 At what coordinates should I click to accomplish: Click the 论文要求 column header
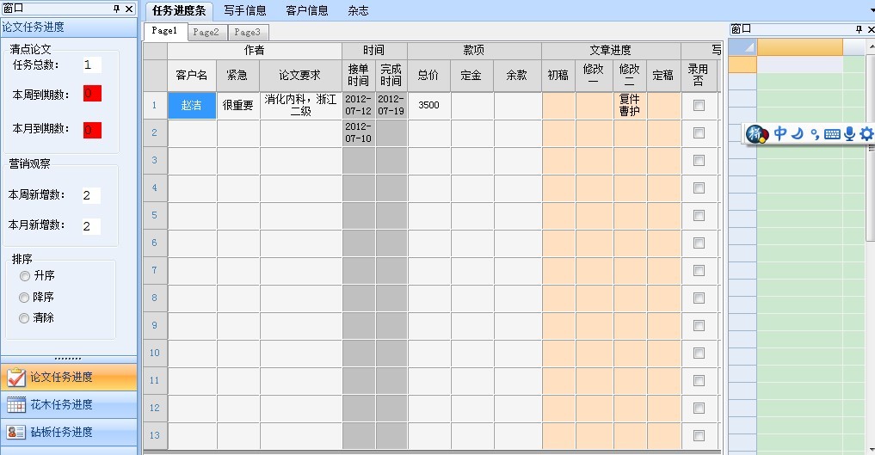point(300,76)
